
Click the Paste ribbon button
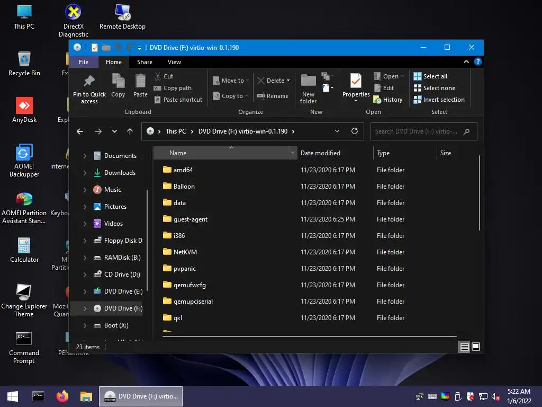(x=140, y=85)
